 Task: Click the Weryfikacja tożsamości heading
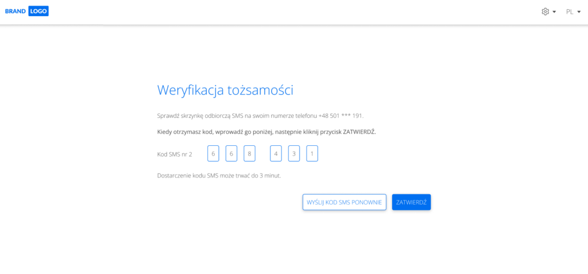[x=225, y=90]
